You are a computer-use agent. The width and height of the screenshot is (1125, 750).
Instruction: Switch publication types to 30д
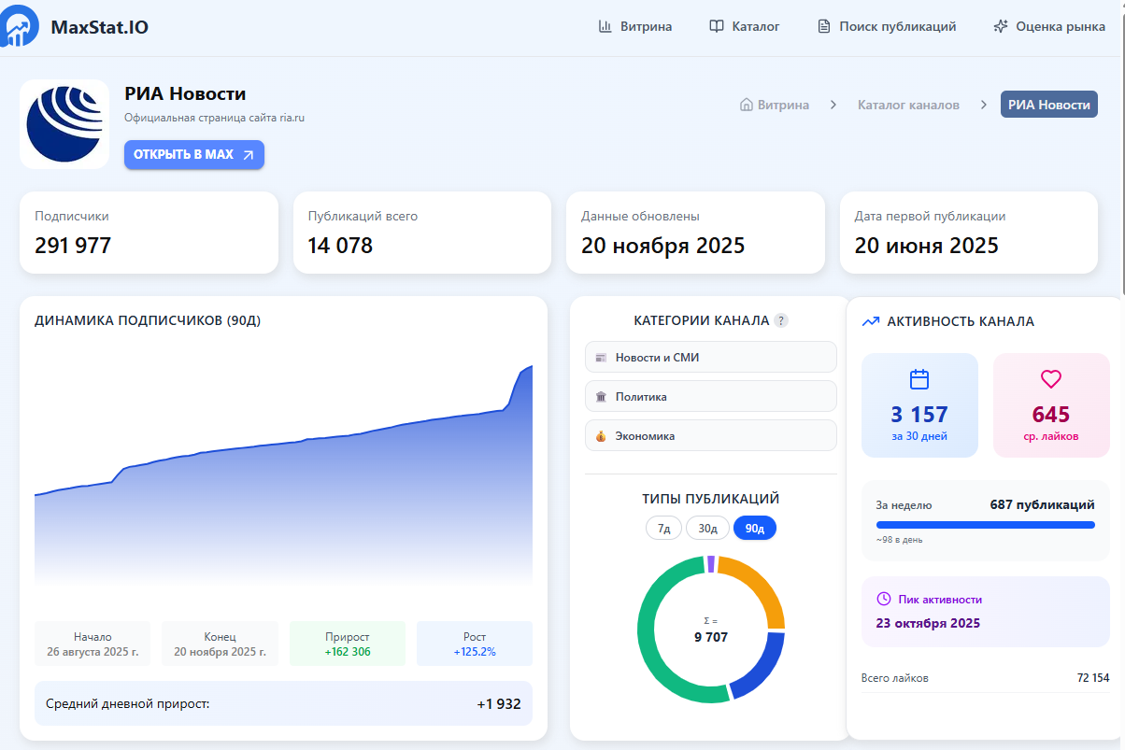click(x=707, y=528)
